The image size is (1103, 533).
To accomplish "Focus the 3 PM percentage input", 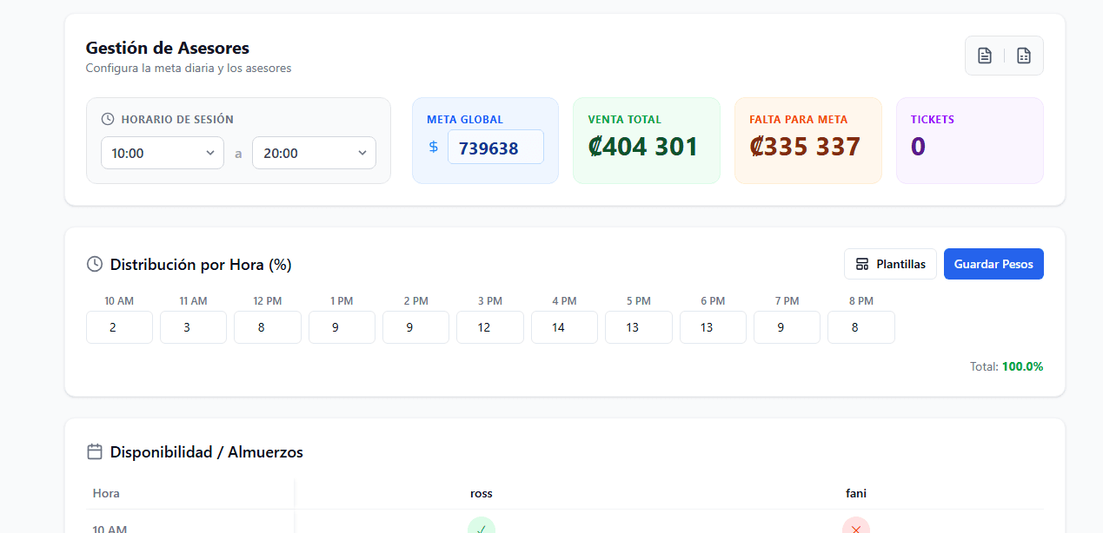I will click(x=489, y=327).
